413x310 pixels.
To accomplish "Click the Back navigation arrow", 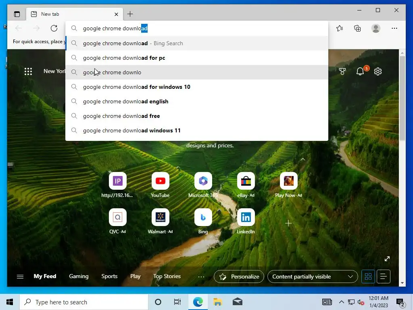I will 19,28.
